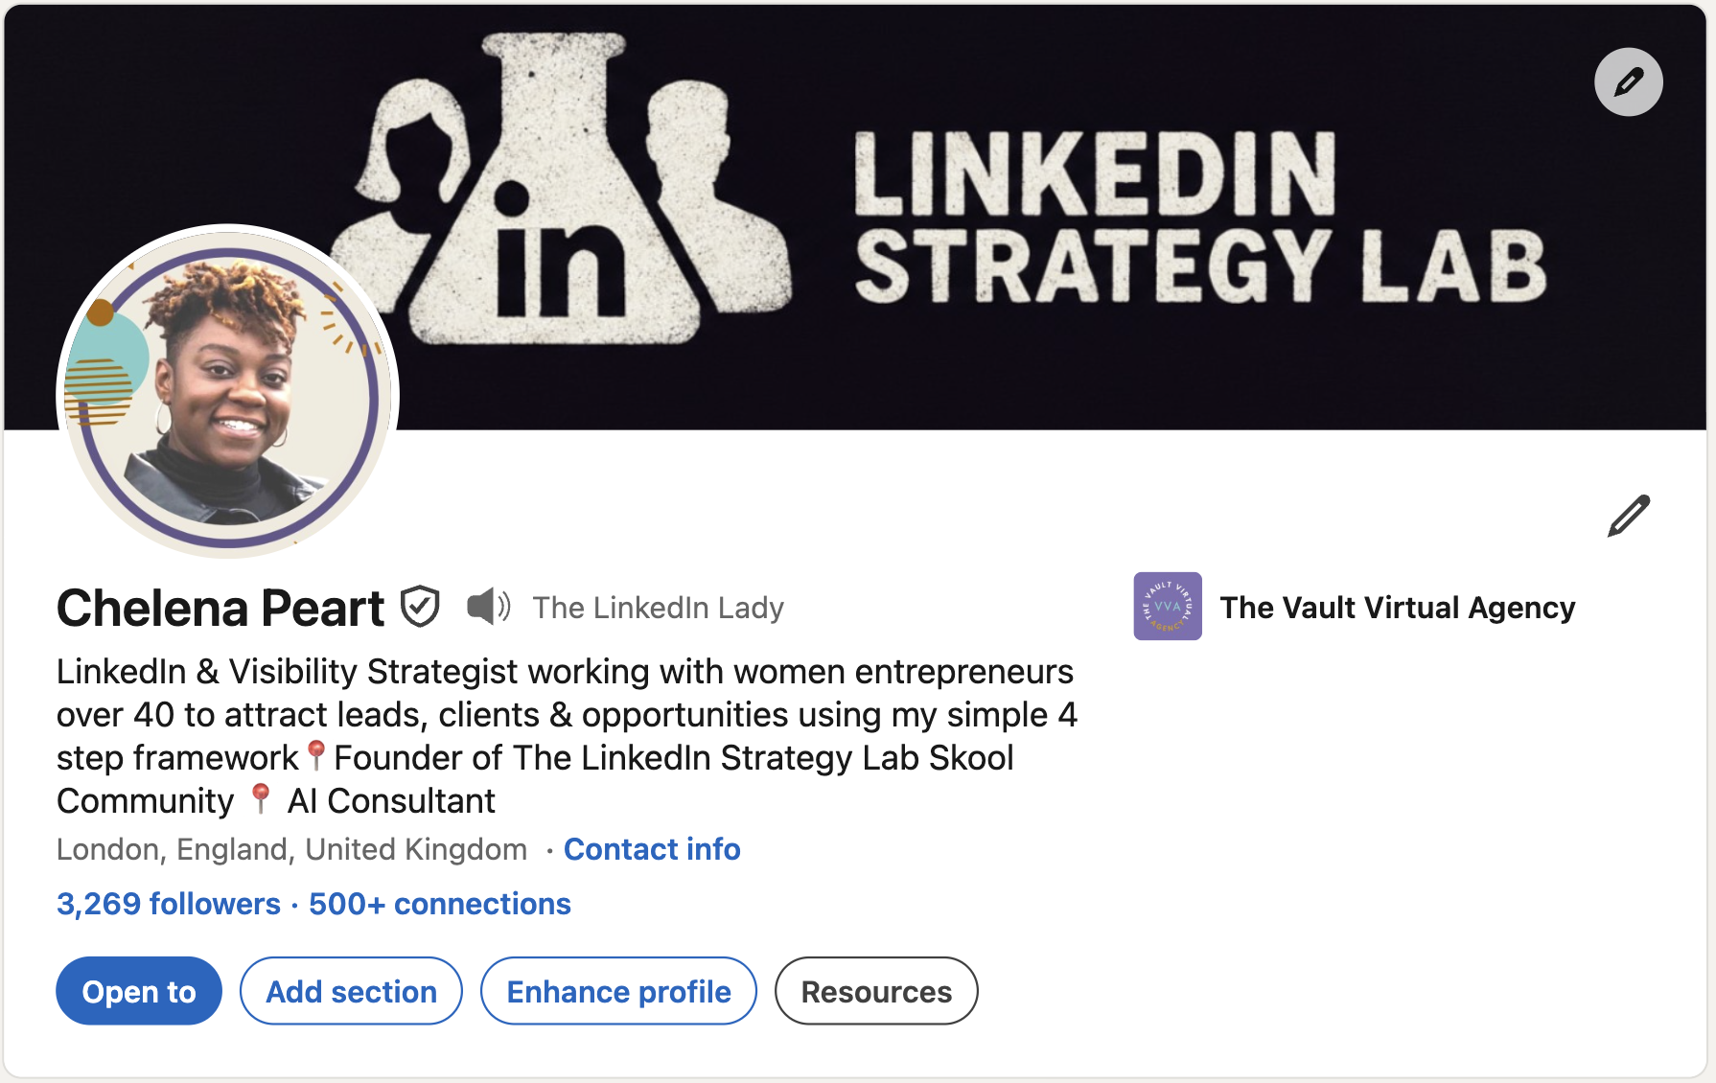
Task: Click the pushpin emoji before AI Consultant
Action: [260, 798]
